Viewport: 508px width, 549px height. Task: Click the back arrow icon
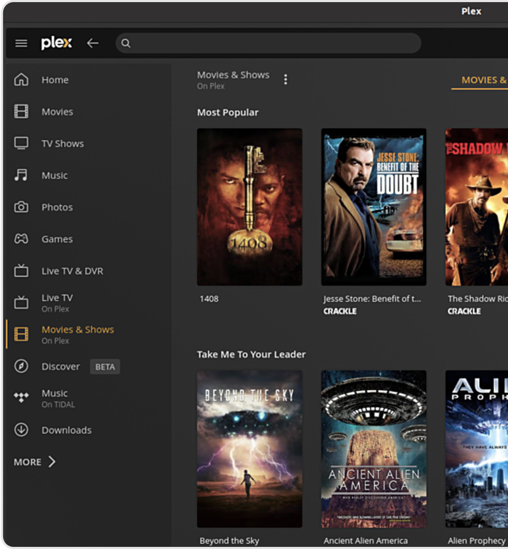pyautogui.click(x=92, y=43)
